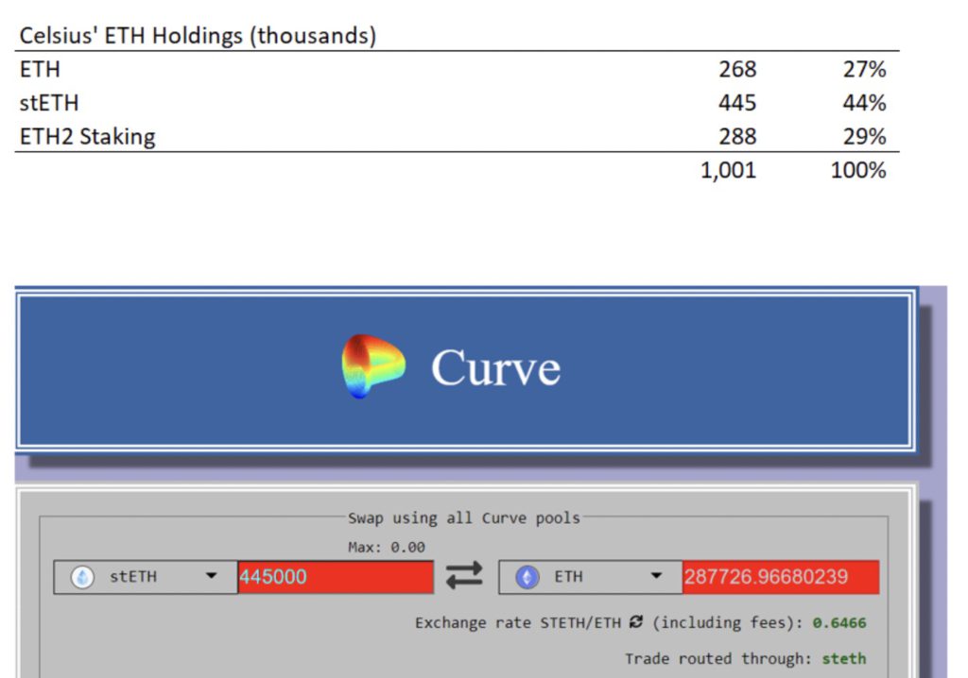Click the green steth route name
Screen dimensions: 968x678
843,658
